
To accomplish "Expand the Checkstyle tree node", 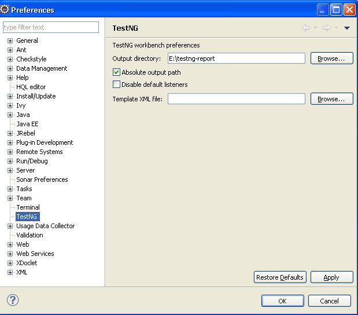I will [x=10, y=59].
